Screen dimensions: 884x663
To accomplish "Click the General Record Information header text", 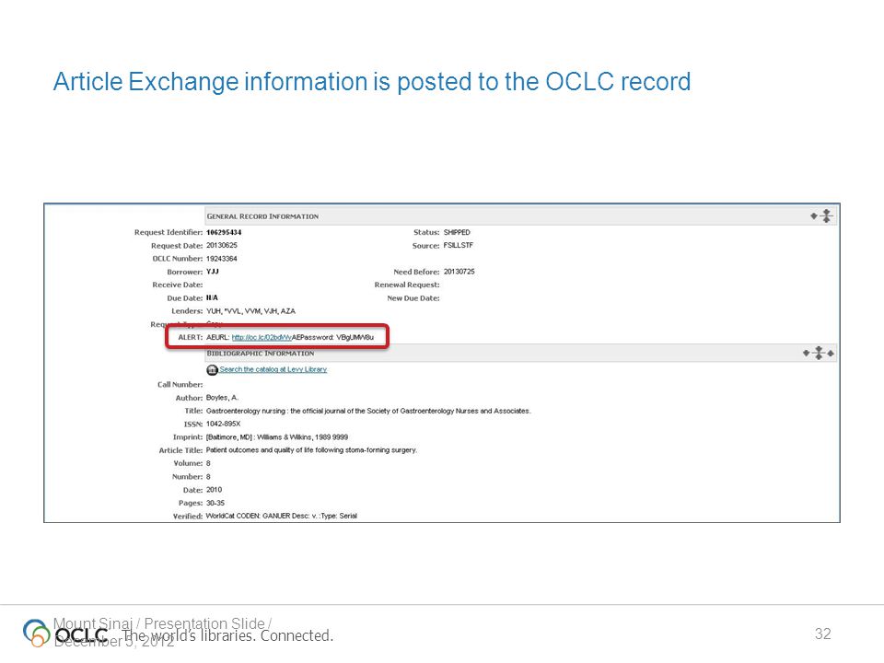I will [262, 216].
